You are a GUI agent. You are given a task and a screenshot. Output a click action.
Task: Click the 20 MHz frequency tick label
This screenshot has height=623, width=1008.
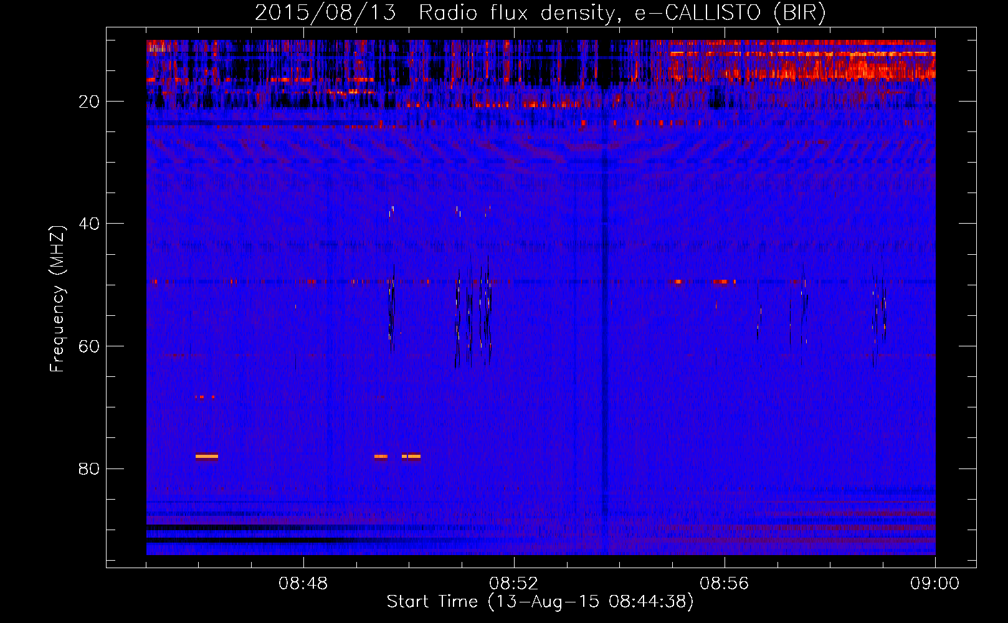(x=89, y=102)
